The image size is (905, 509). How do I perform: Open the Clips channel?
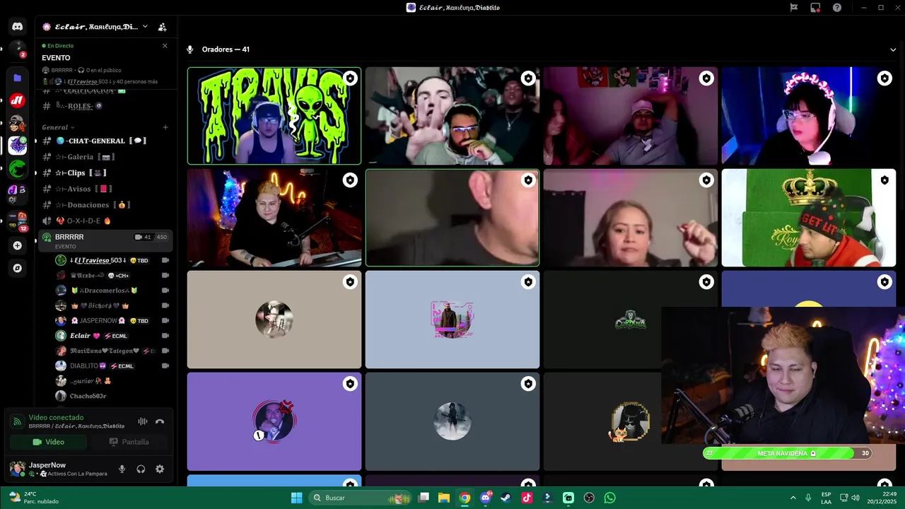click(x=104, y=172)
